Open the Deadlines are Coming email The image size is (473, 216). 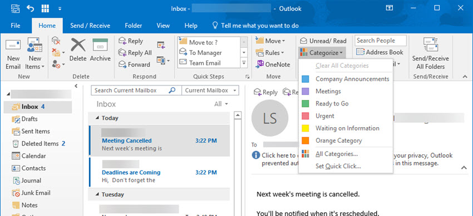click(x=159, y=172)
